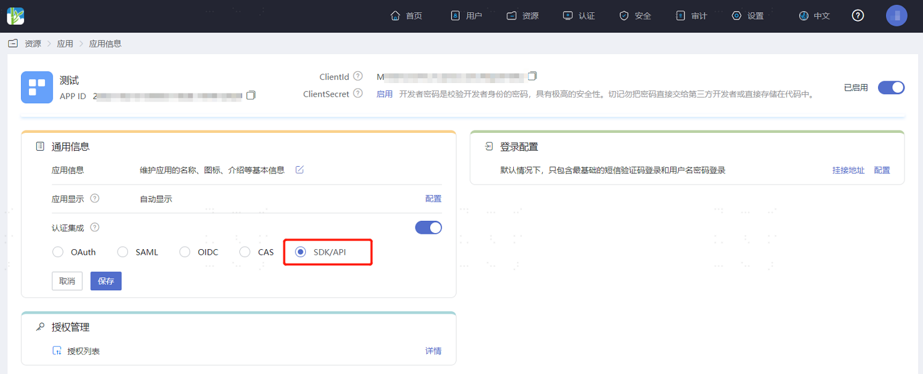This screenshot has height=374, width=923.
Task: Go to 资源 in breadcrumb
Action: [x=33, y=44]
